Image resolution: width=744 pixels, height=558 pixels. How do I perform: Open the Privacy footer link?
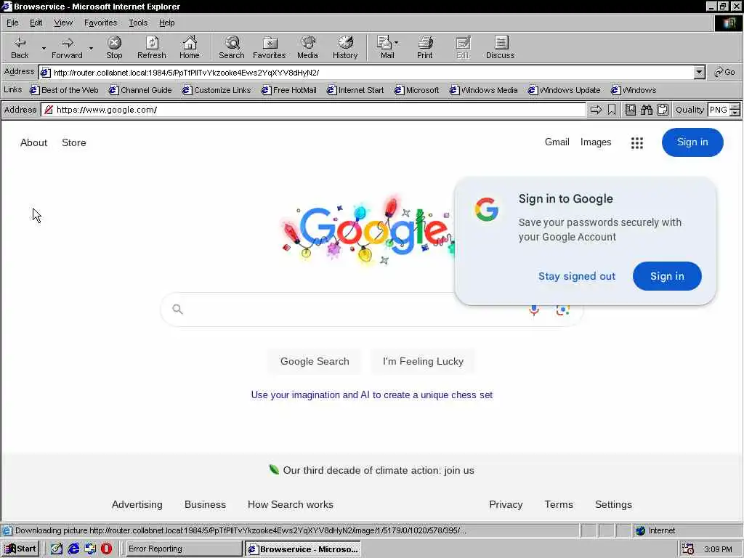pos(506,505)
